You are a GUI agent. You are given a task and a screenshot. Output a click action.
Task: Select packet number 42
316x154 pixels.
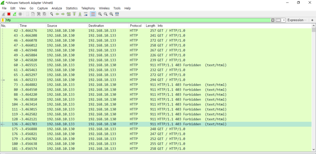pyautogui.click(x=156, y=31)
